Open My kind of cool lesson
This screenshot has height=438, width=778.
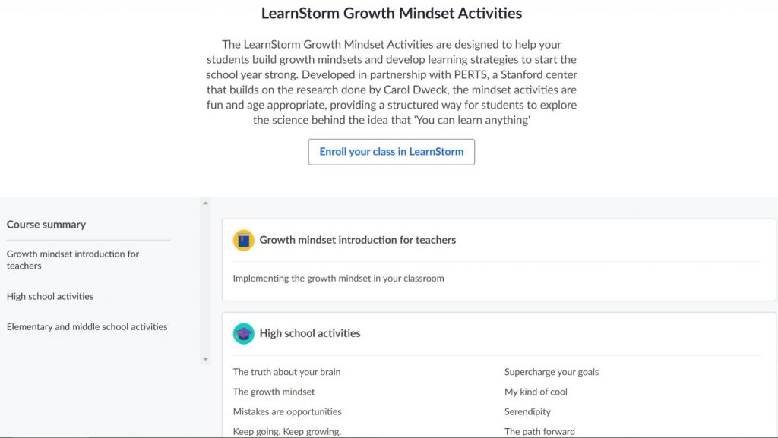pyautogui.click(x=536, y=392)
